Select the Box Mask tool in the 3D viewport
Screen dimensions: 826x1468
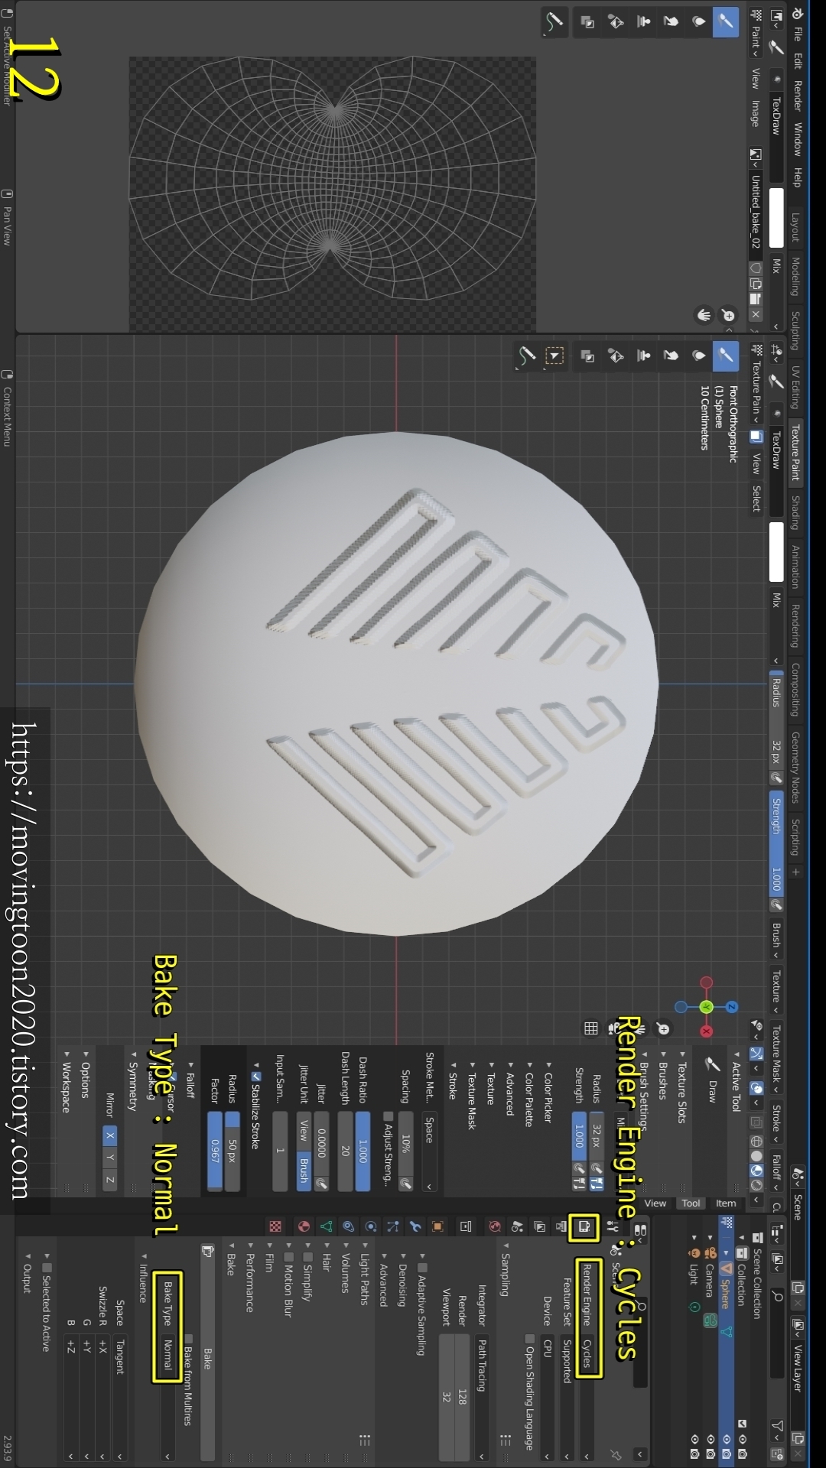pos(554,356)
